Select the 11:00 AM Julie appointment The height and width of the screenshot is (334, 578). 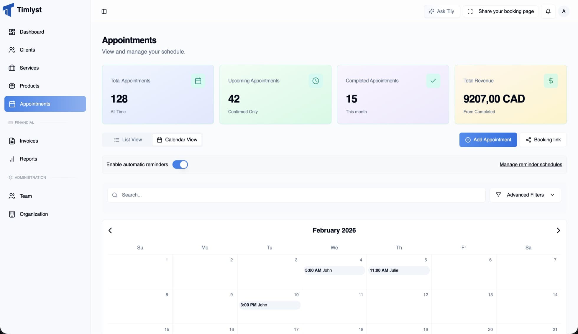(399, 270)
